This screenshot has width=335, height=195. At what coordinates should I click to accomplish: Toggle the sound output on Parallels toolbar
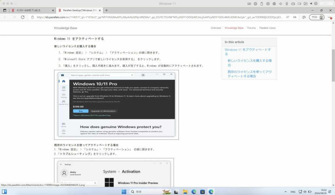click(x=280, y=4)
